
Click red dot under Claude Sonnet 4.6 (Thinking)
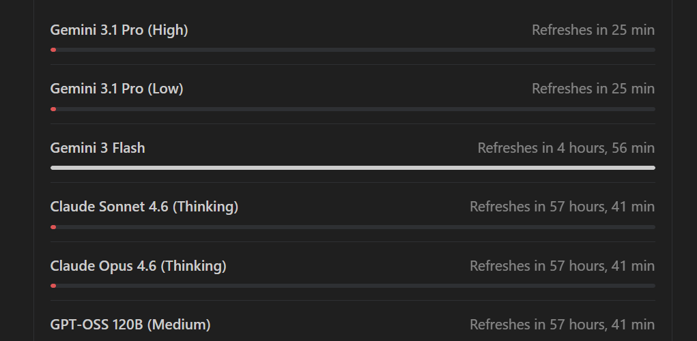[53, 227]
